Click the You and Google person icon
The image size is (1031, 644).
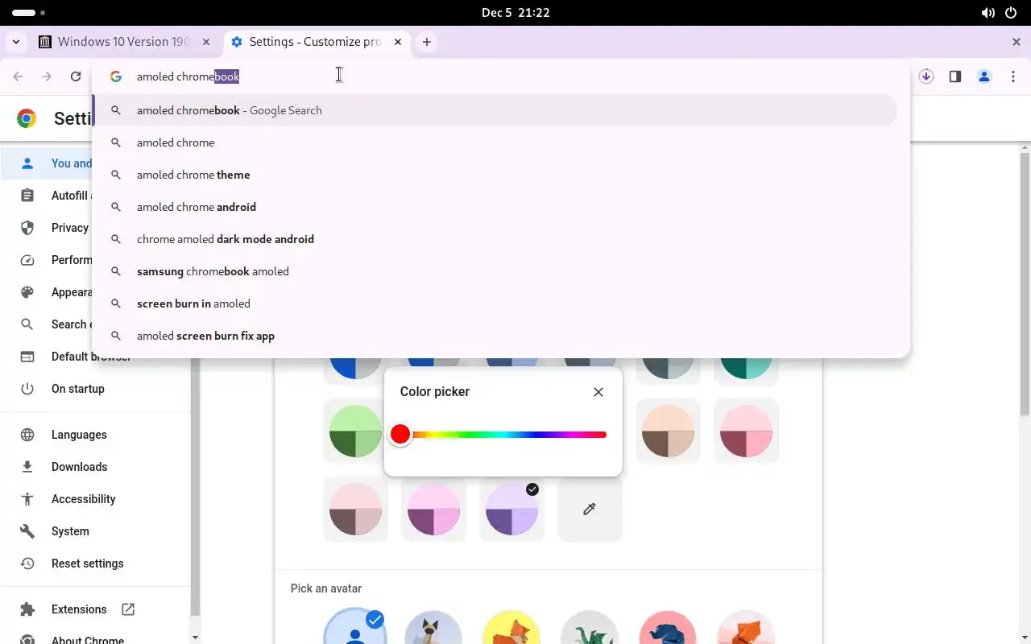pyautogui.click(x=27, y=163)
